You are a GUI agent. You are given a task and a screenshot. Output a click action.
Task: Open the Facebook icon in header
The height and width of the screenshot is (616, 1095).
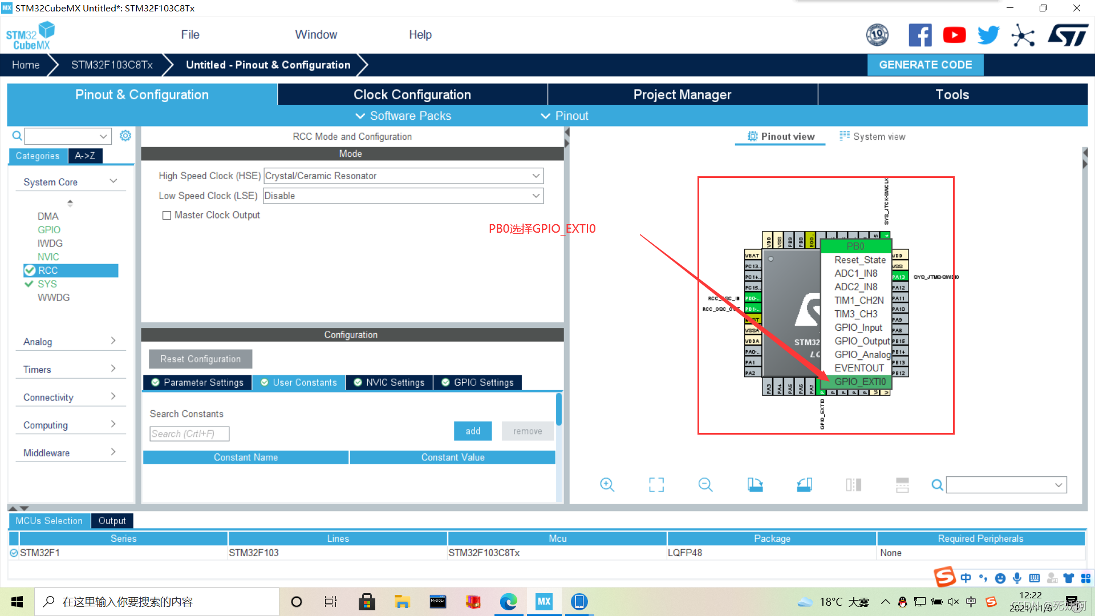[x=920, y=35]
